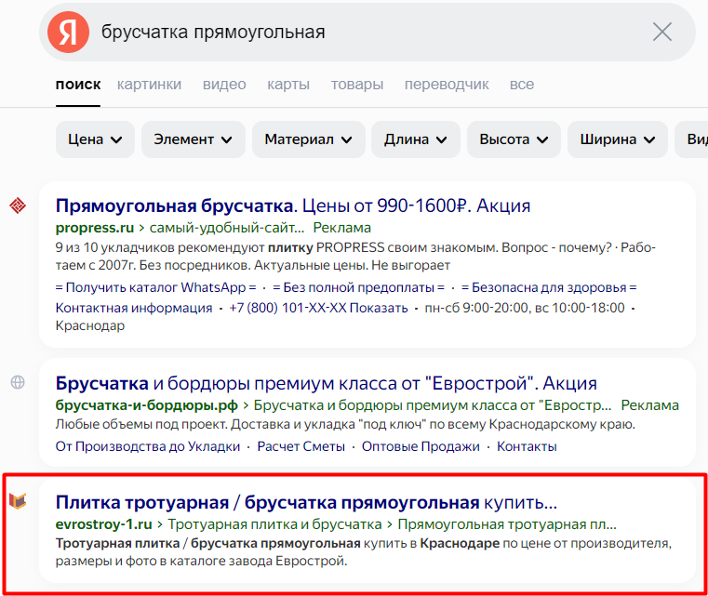Open the Материал filter dropdown
Screen dimensions: 708x596
coord(308,139)
